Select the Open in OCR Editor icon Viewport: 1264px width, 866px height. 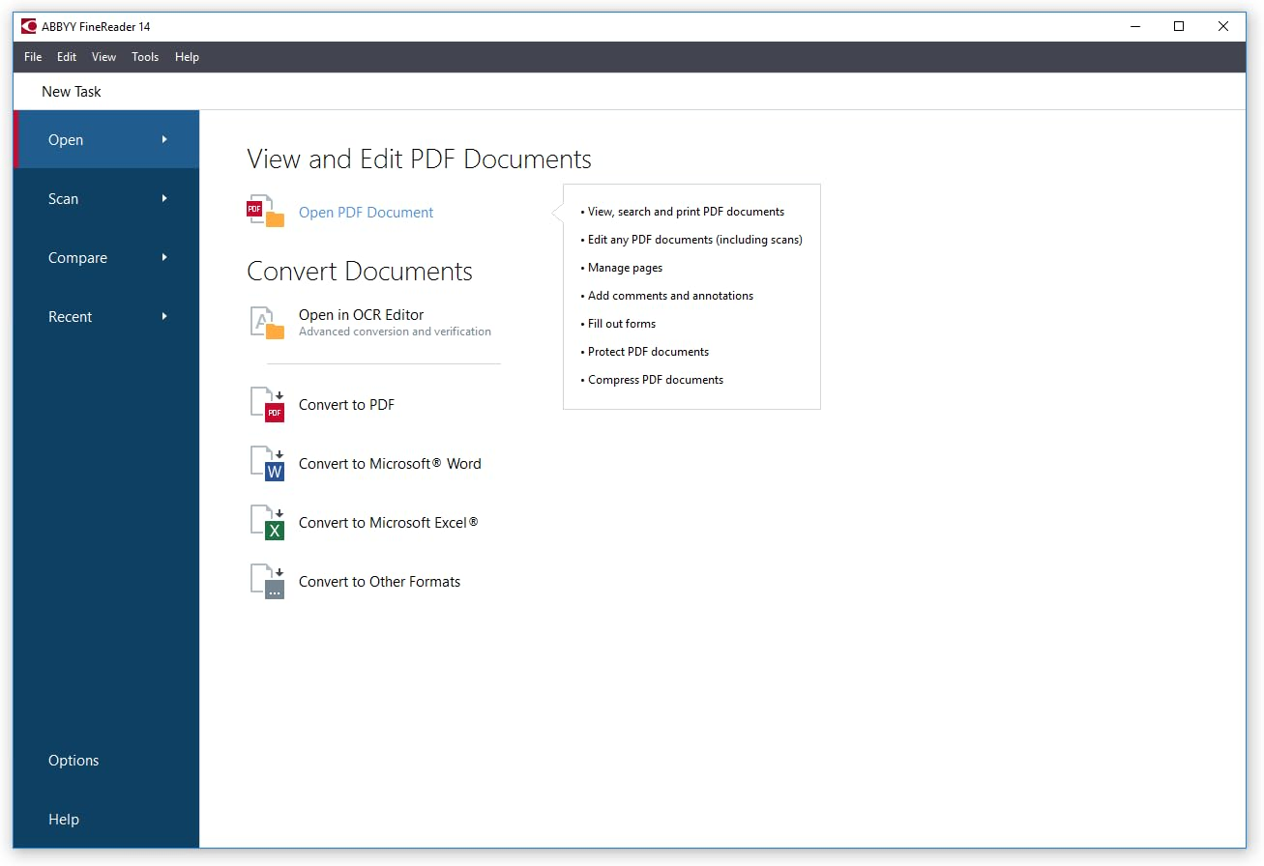click(x=264, y=320)
